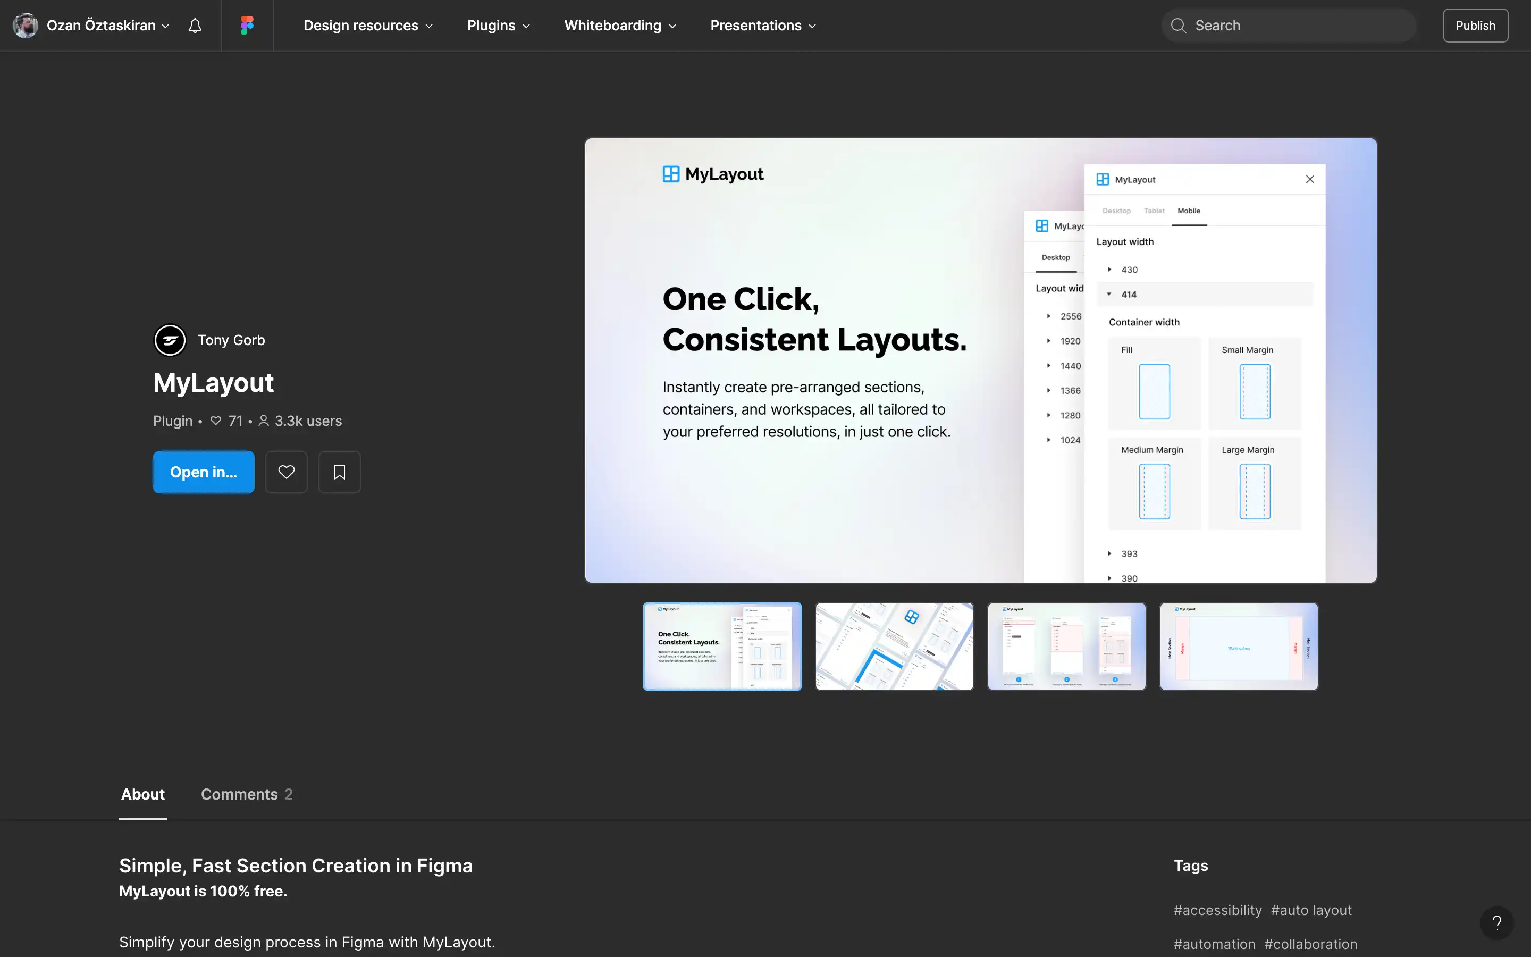Screen dimensions: 1531x957
Task: Select the second preview thumbnail
Action: pos(894,646)
